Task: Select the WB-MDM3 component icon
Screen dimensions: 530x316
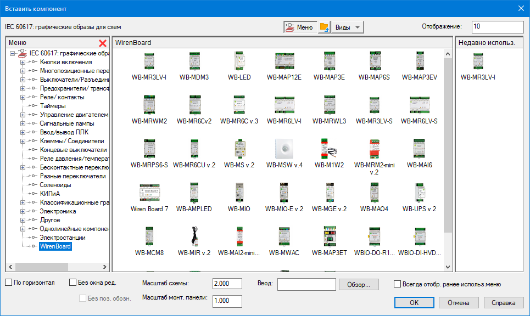Action: 194,62
